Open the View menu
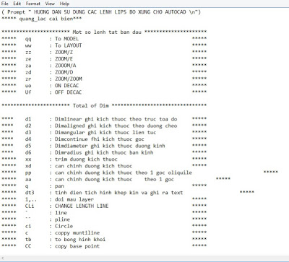289x262 pixels. (x=50, y=4)
